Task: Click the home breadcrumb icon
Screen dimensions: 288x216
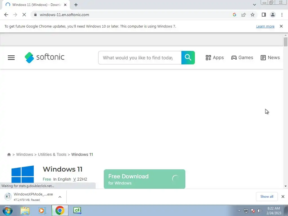Action: tap(9, 154)
